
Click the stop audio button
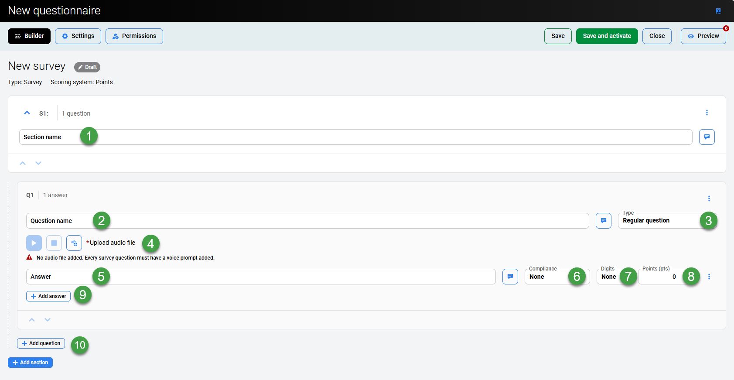tap(54, 243)
